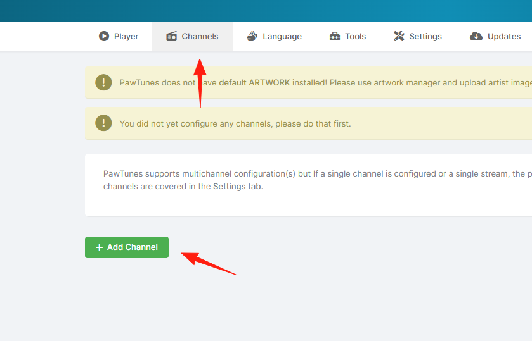Click the green Add Channel button text
Viewport: 532px width, 341px height.
tap(133, 247)
